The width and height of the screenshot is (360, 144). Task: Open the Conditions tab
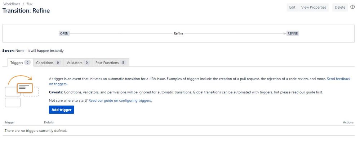tap(48, 62)
